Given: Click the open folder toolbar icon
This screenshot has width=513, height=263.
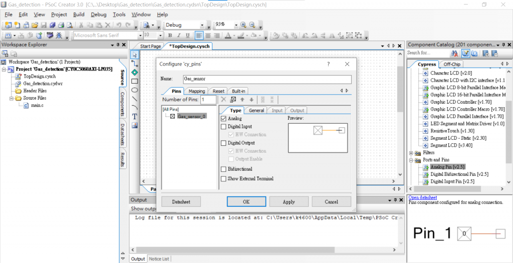Looking at the screenshot, I should pyautogui.click(x=35, y=25).
